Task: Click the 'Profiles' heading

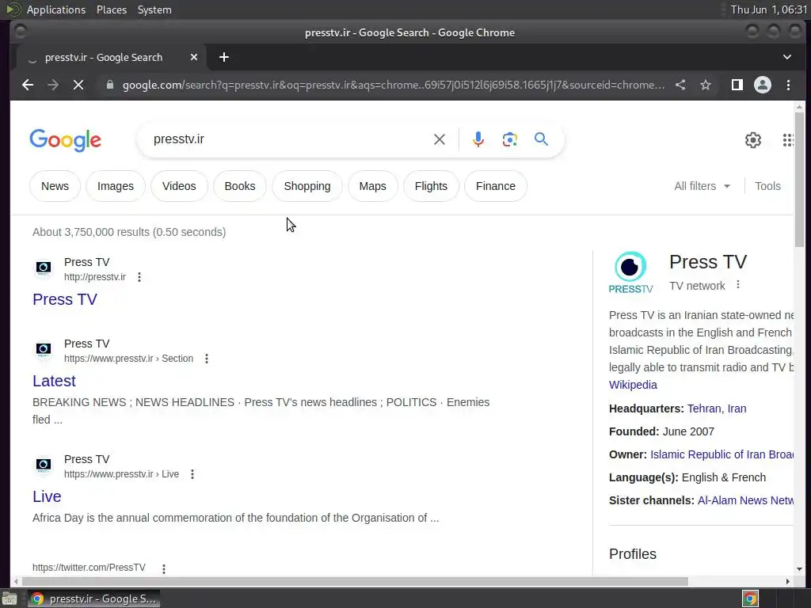Action: tap(633, 553)
